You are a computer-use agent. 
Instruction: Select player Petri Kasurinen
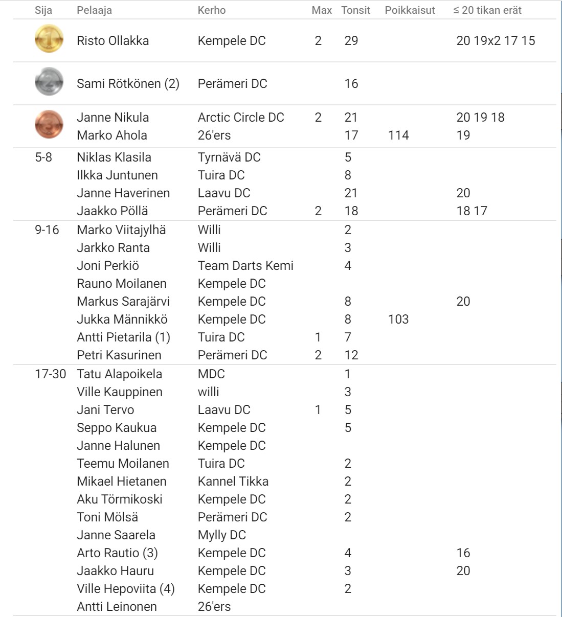click(x=119, y=355)
